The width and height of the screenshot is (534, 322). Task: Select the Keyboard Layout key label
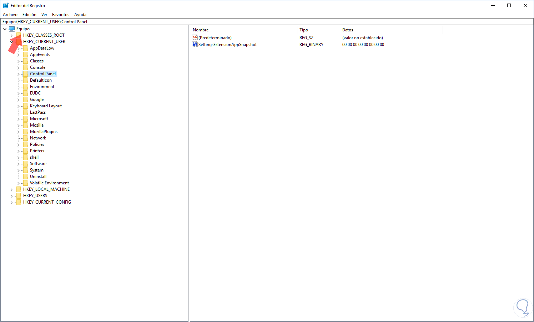(x=46, y=106)
